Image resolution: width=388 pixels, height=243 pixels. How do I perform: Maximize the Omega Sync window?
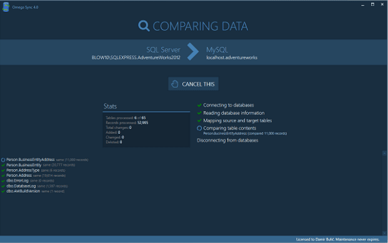[x=372, y=4]
